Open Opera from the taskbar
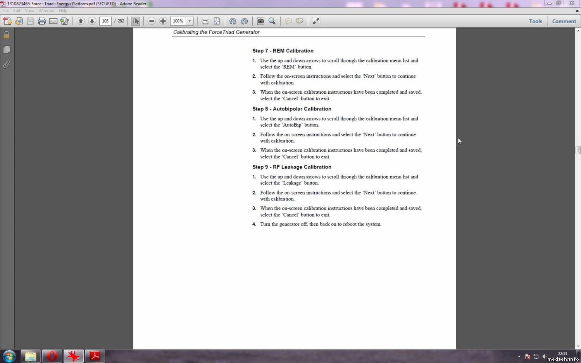Image resolution: width=581 pixels, height=363 pixels. click(x=52, y=356)
